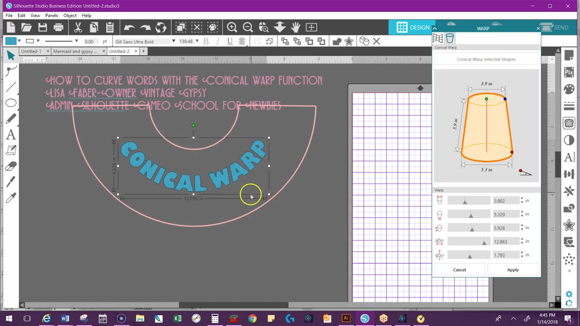Viewport: 580px width, 326px height.
Task: Open the PixScan panel icon
Action: 569,72
